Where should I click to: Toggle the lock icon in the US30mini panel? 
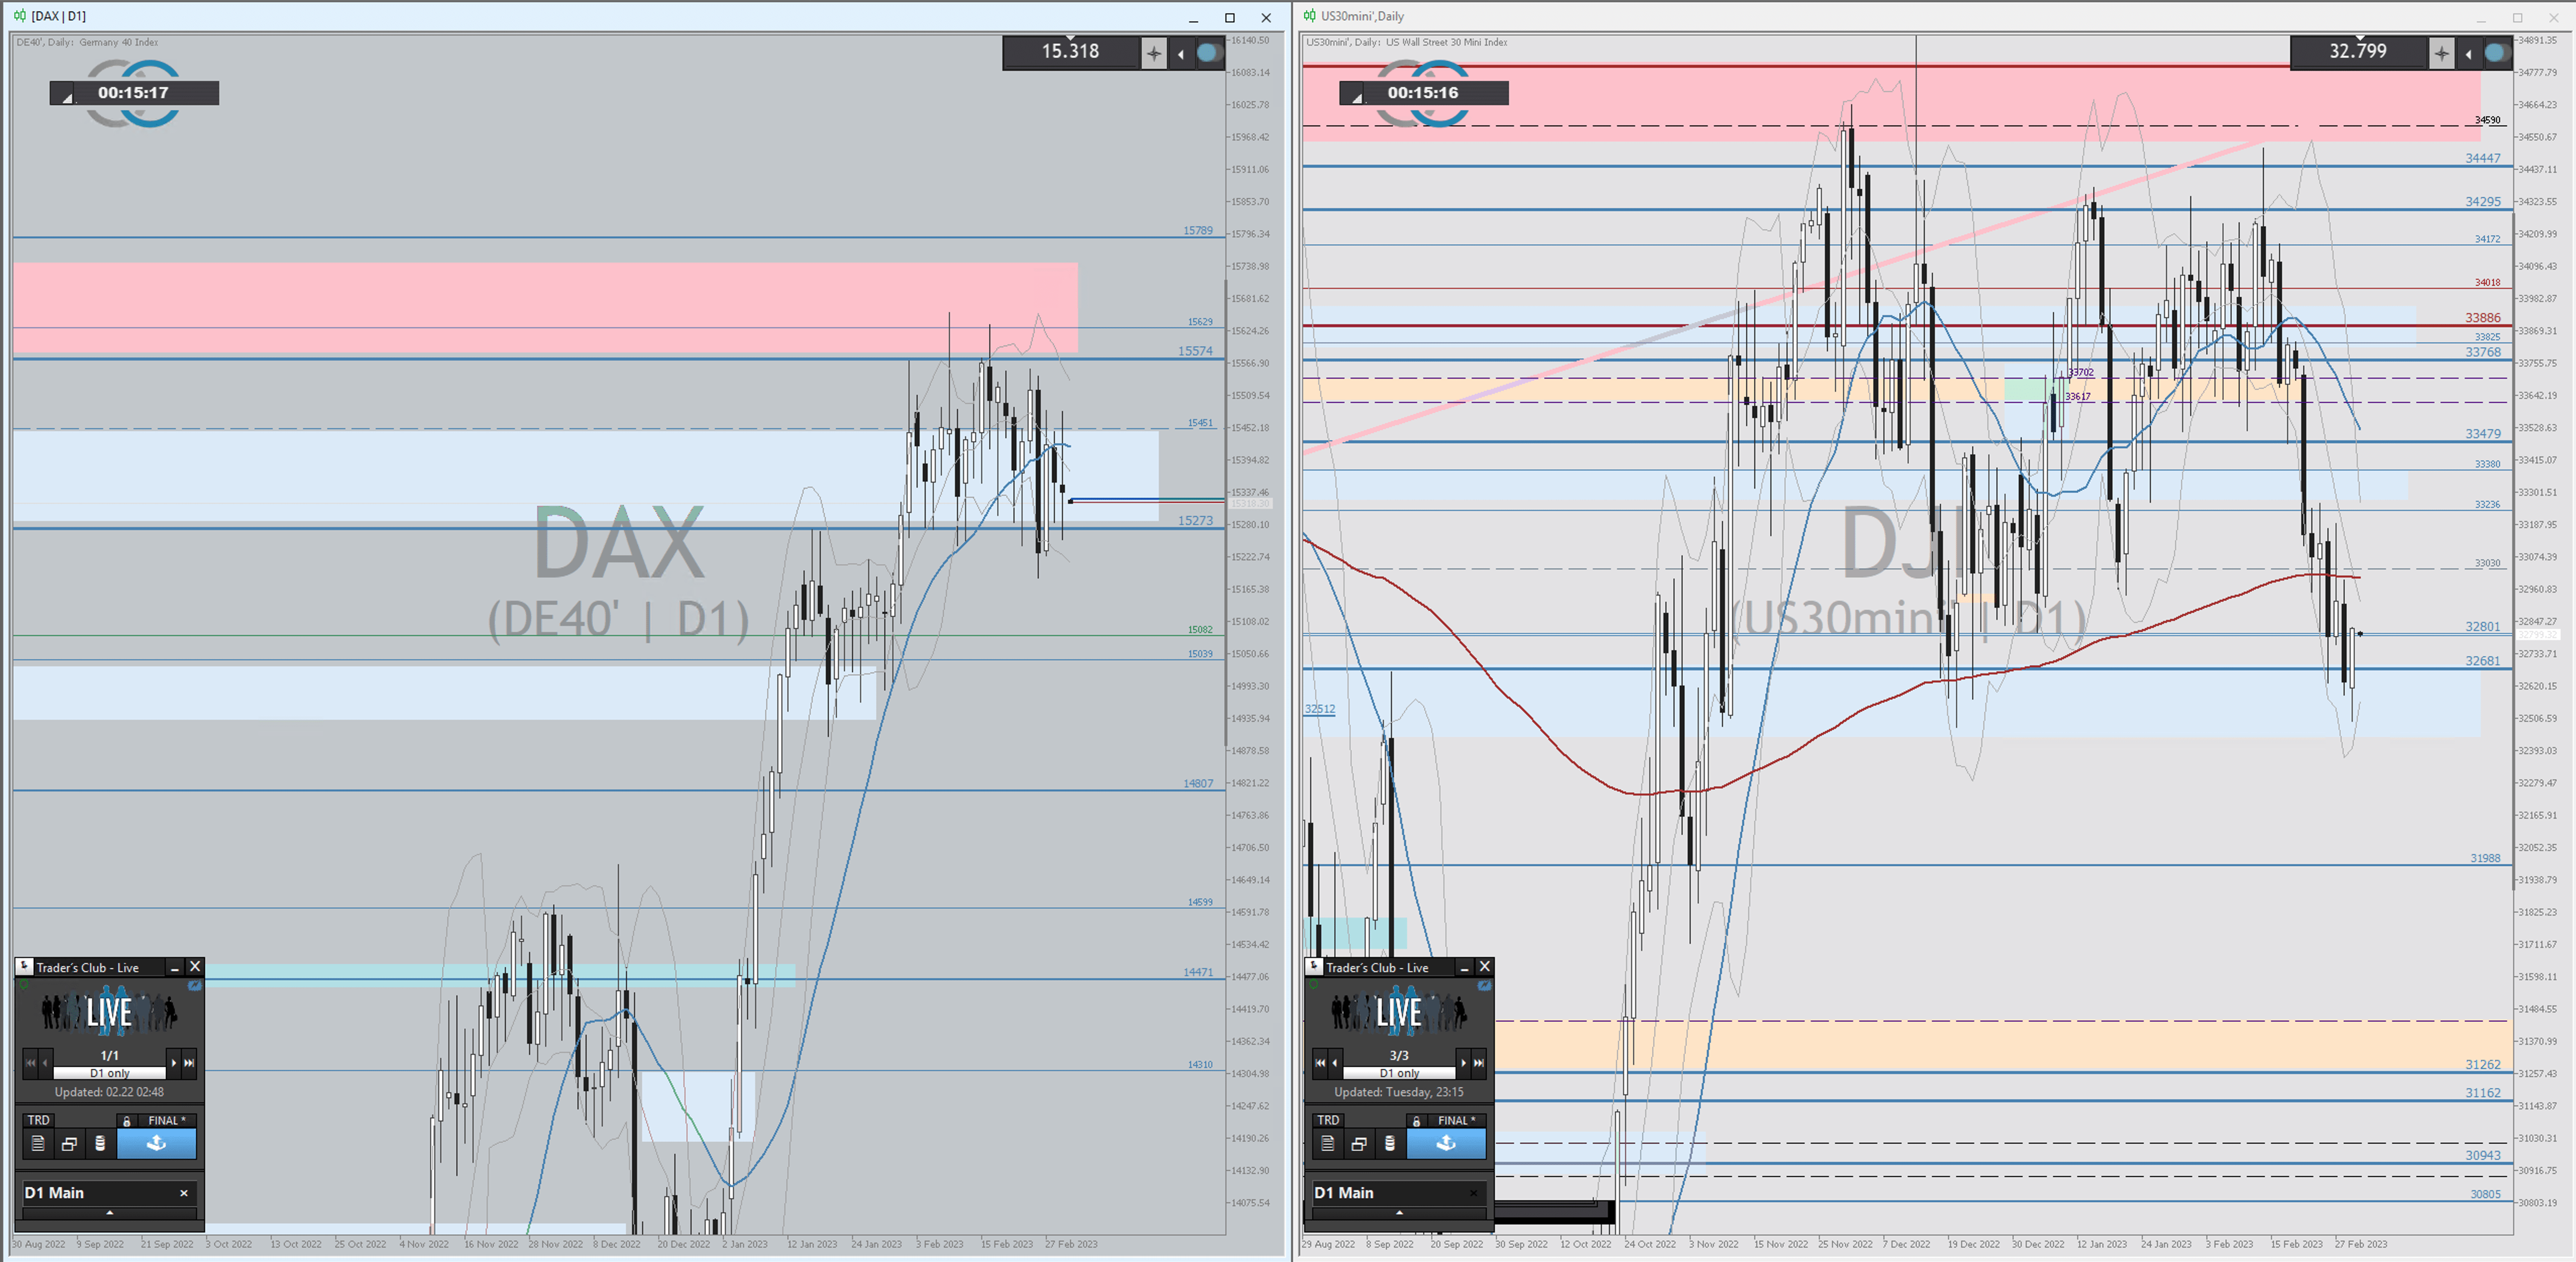pos(1416,1121)
